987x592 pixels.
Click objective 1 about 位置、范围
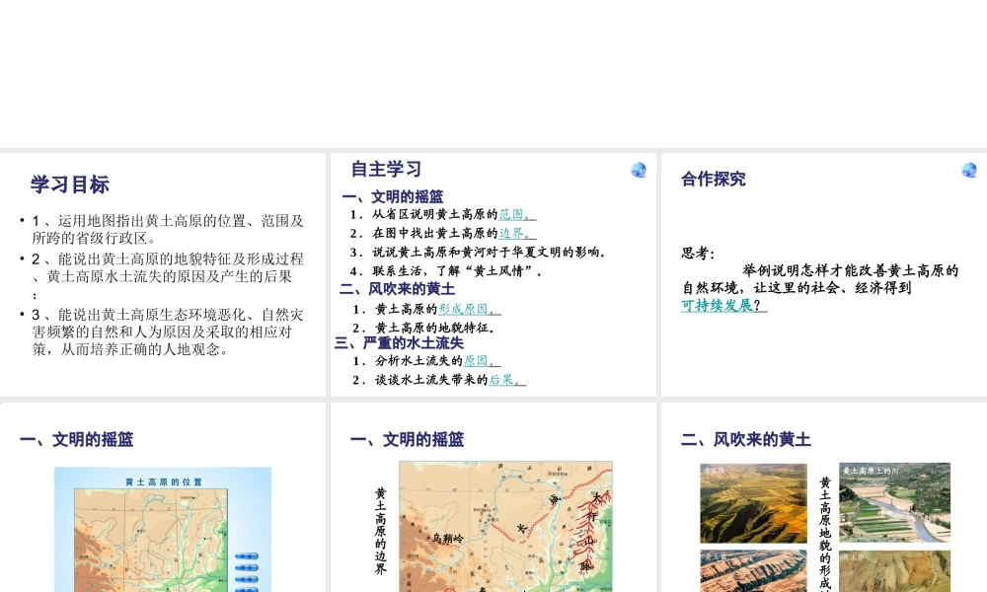[168, 230]
